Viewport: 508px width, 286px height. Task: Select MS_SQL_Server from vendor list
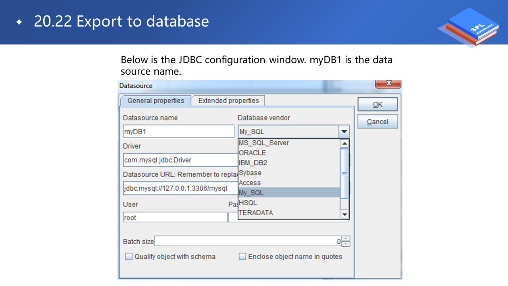pyautogui.click(x=264, y=143)
